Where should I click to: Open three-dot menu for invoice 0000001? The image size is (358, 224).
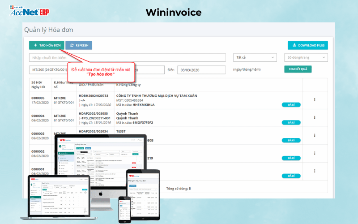pyautogui.click(x=315, y=171)
